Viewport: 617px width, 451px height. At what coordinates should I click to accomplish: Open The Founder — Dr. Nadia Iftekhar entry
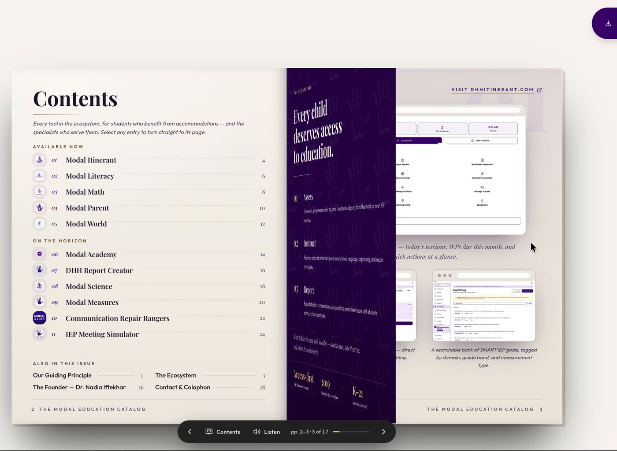click(x=88, y=387)
